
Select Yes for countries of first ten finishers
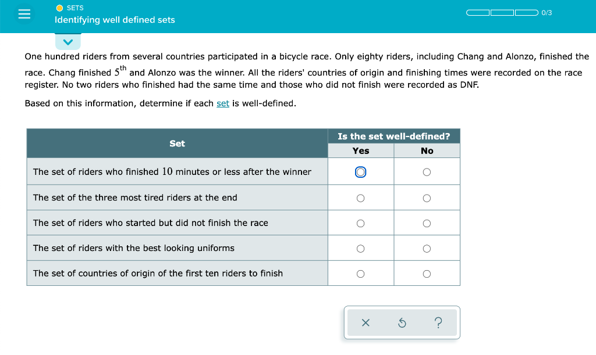[x=361, y=273]
